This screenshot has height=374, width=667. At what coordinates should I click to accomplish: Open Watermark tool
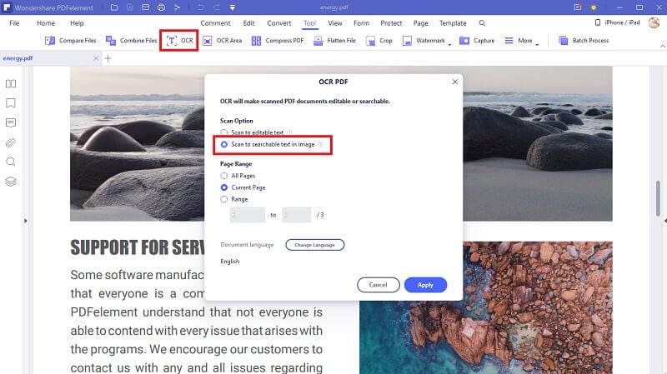click(x=424, y=40)
